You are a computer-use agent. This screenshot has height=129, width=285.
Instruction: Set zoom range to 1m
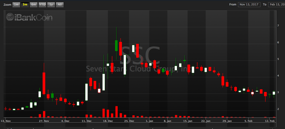coord(16,4)
